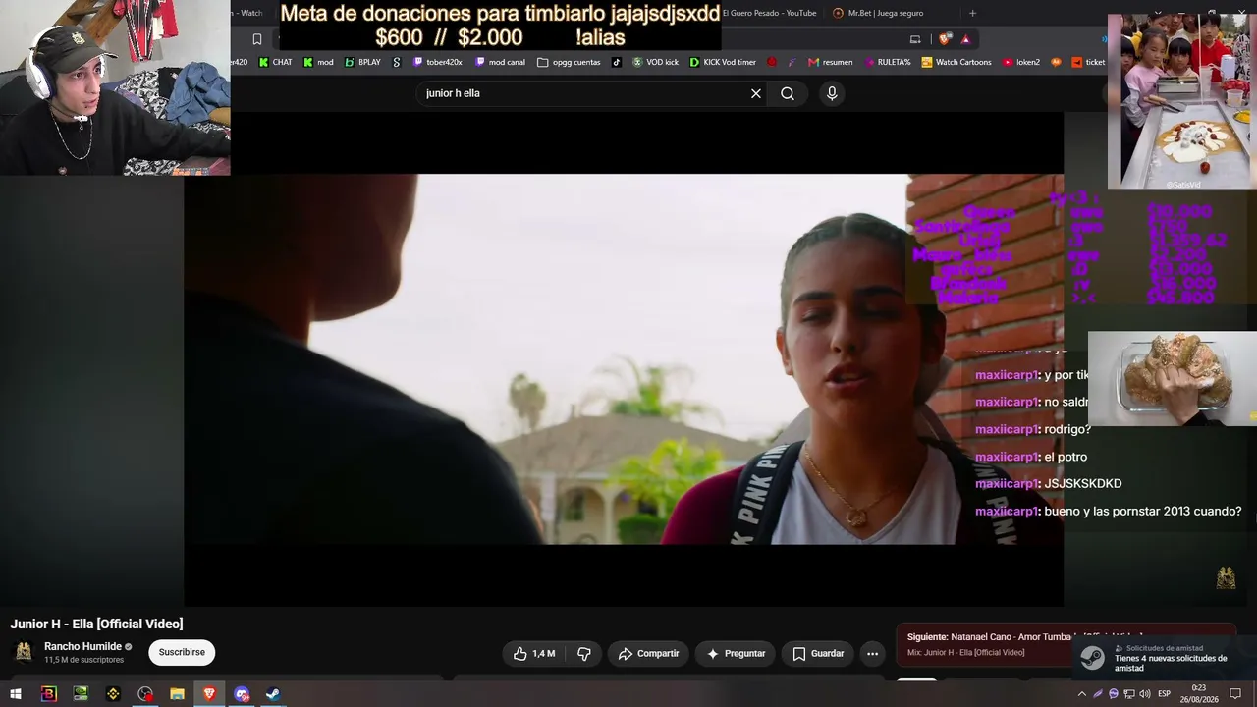Dislike the Junior H video

584,654
